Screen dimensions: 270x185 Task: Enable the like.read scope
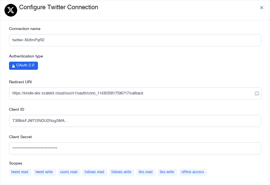coord(146,172)
